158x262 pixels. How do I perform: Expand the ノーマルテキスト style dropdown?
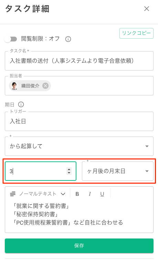[x=42, y=194]
